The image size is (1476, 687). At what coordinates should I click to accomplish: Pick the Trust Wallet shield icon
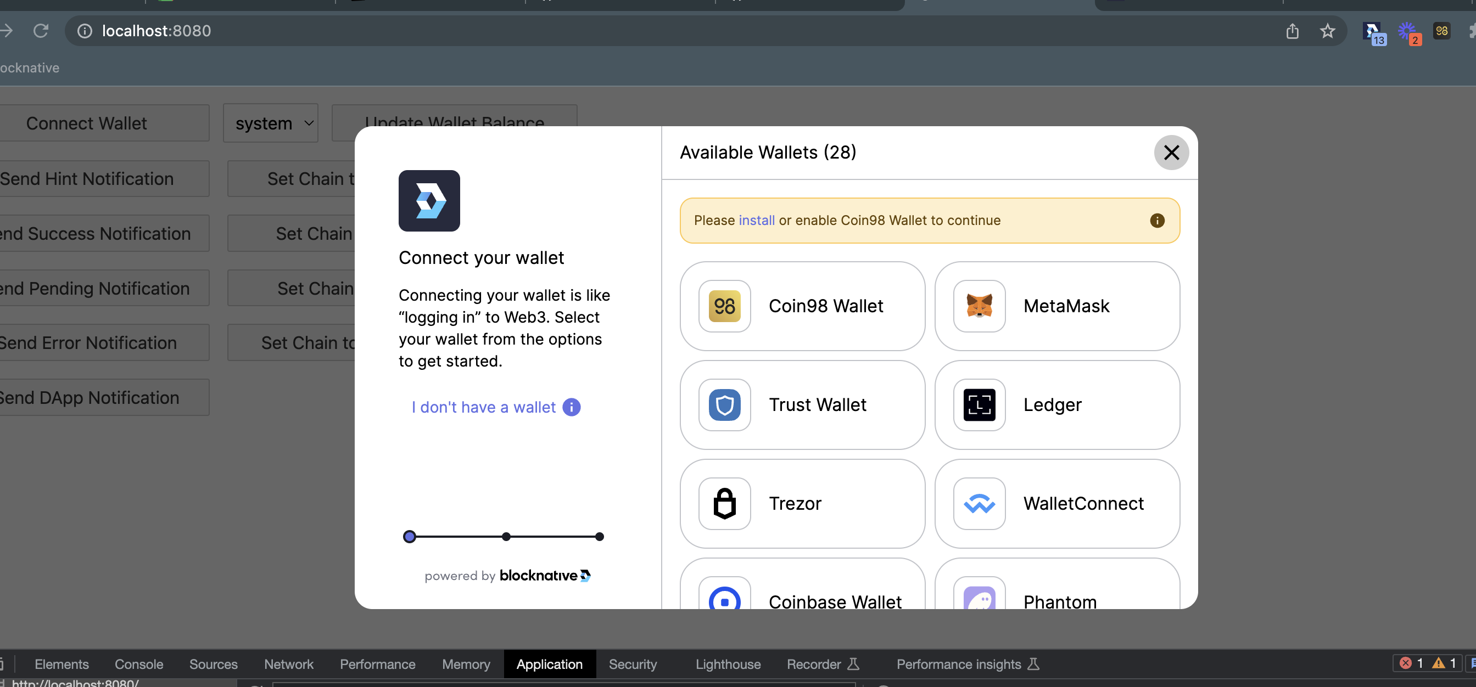724,405
